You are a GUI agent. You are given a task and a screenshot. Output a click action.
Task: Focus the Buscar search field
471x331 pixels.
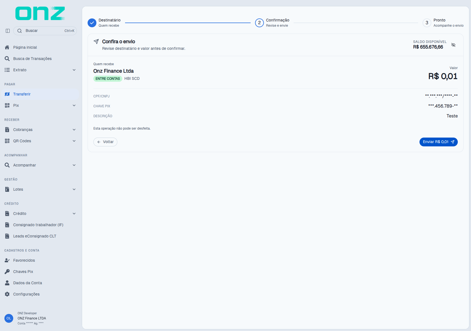(x=45, y=31)
